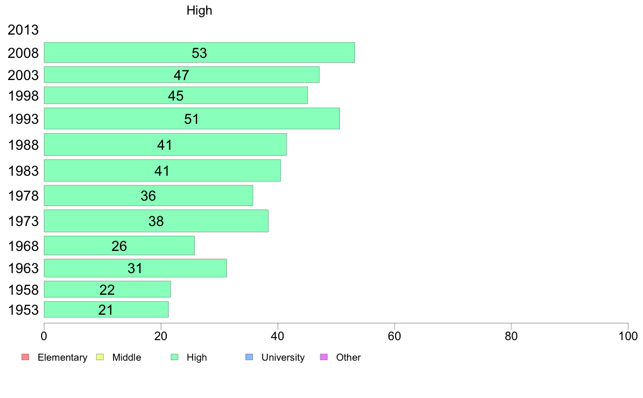This screenshot has height=398, width=643.
Task: Click the 1993 bar showing 51
Action: tap(192, 118)
